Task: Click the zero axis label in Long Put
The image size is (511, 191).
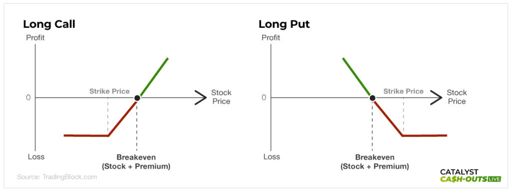Action: [264, 98]
